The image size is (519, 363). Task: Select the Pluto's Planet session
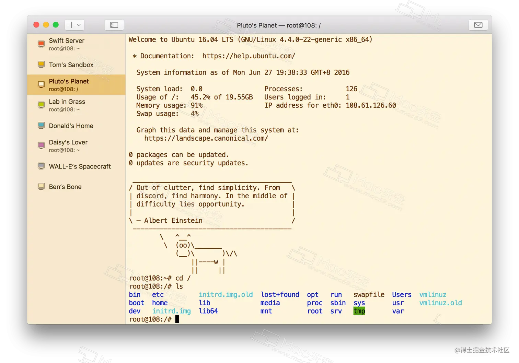76,85
